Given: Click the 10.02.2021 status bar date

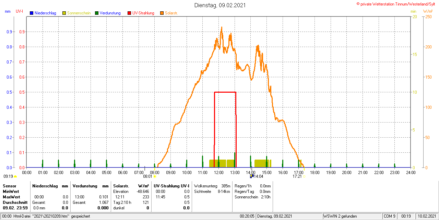Looking at the screenshot, I should click(427, 216).
